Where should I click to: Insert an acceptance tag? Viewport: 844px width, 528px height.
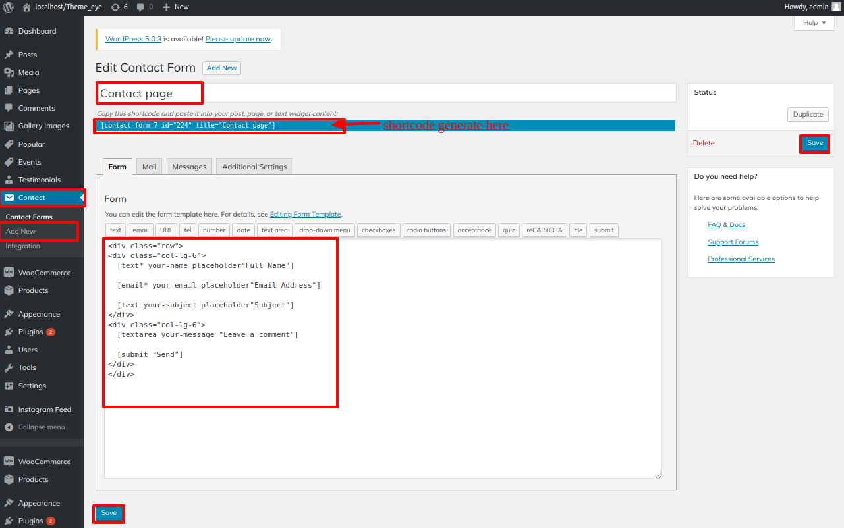click(x=474, y=230)
